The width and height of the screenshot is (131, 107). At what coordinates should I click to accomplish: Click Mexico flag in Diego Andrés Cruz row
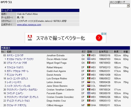89,100
